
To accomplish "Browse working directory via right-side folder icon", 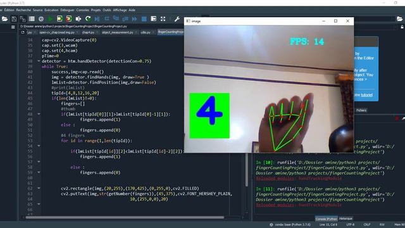I will click(x=399, y=18).
